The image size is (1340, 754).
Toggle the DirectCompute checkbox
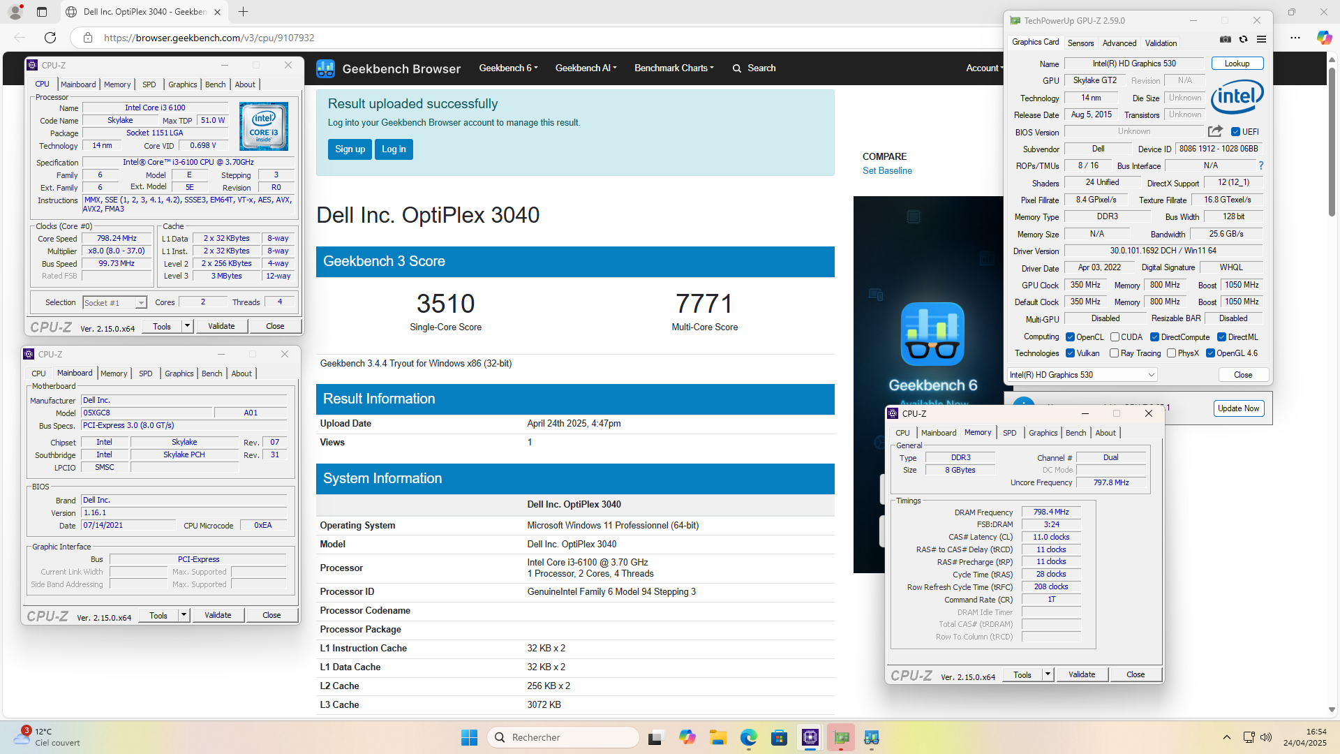pyautogui.click(x=1154, y=337)
